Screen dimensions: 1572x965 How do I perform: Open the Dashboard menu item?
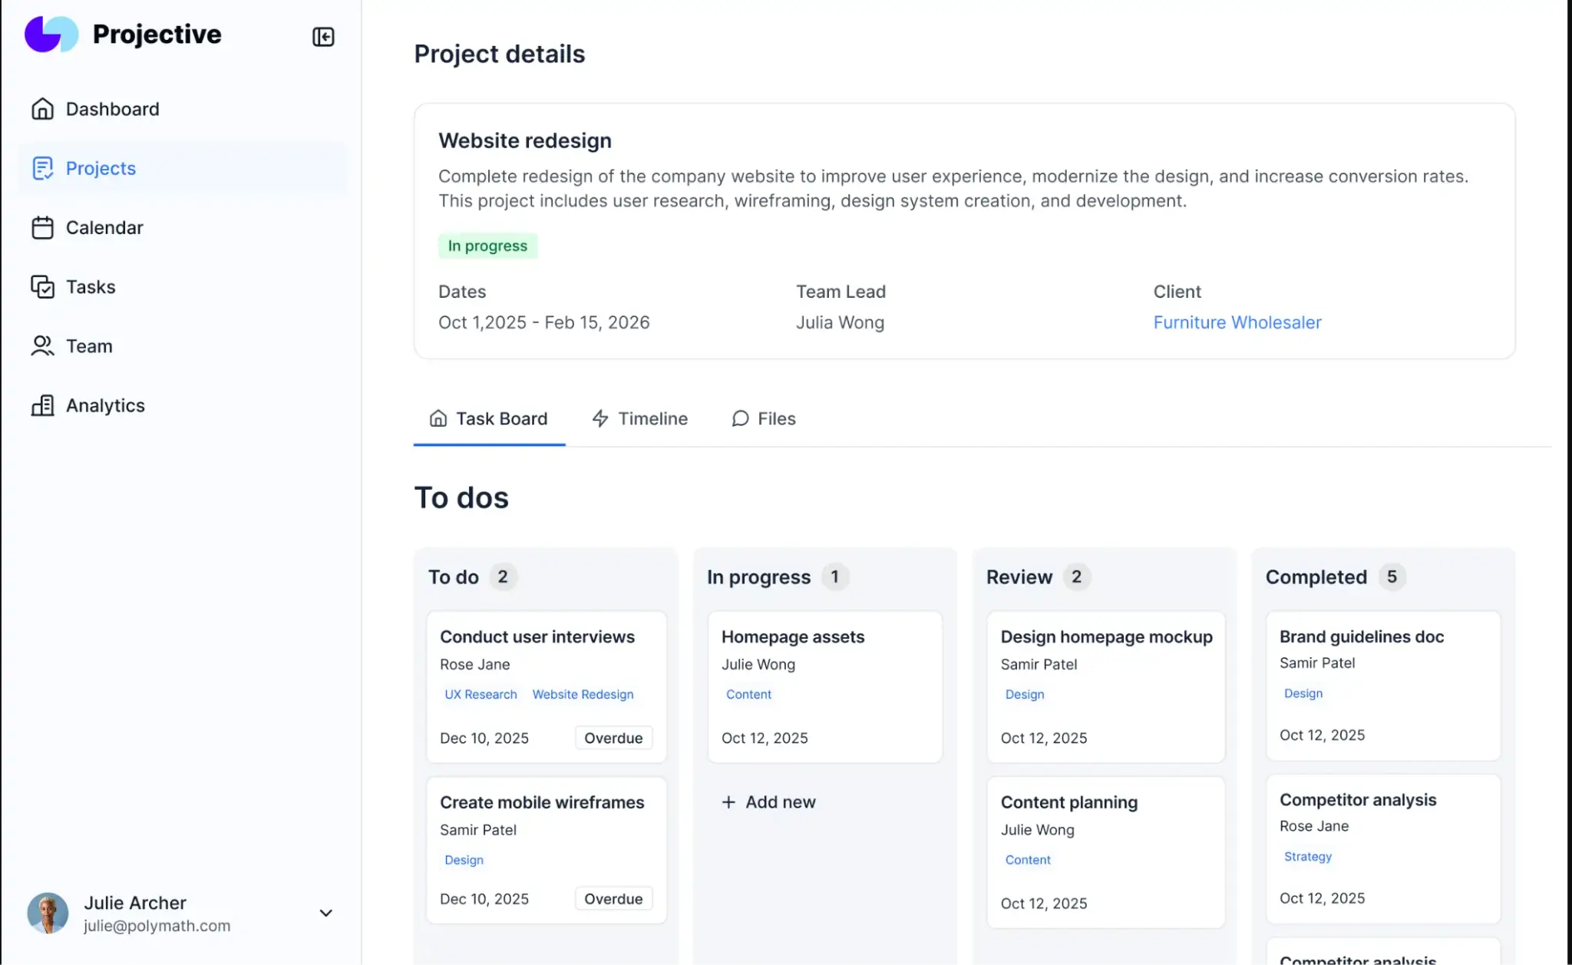(183, 109)
